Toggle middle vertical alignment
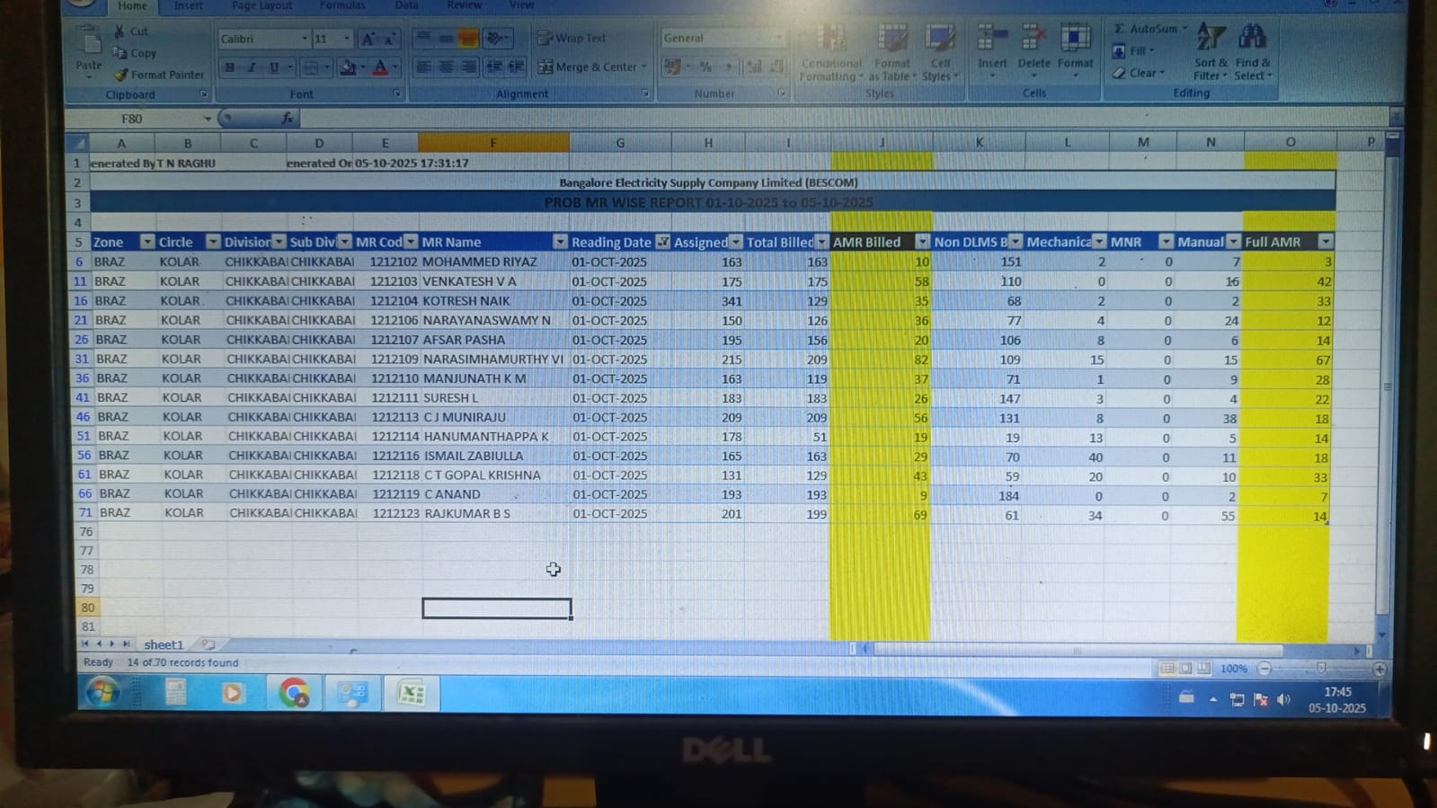This screenshot has height=808, width=1437. pos(446,38)
